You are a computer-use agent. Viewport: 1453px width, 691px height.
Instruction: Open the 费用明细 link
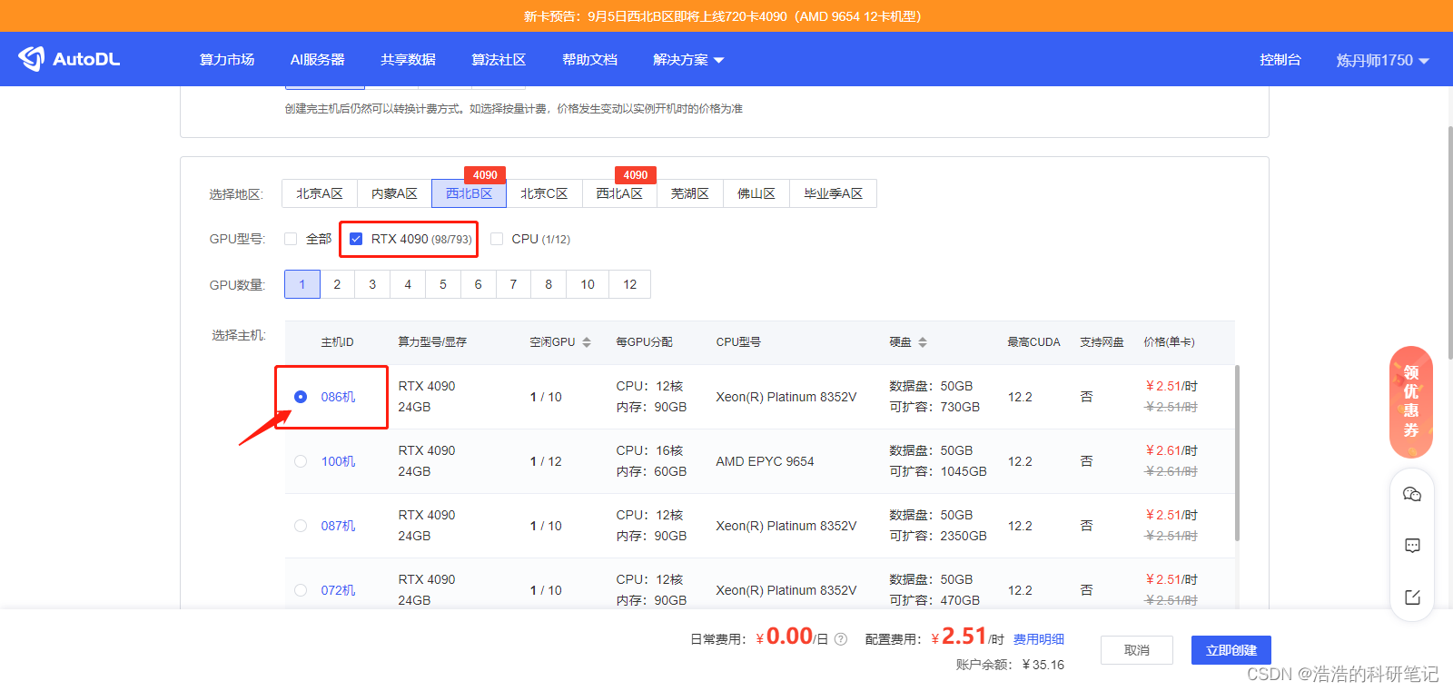click(1039, 639)
